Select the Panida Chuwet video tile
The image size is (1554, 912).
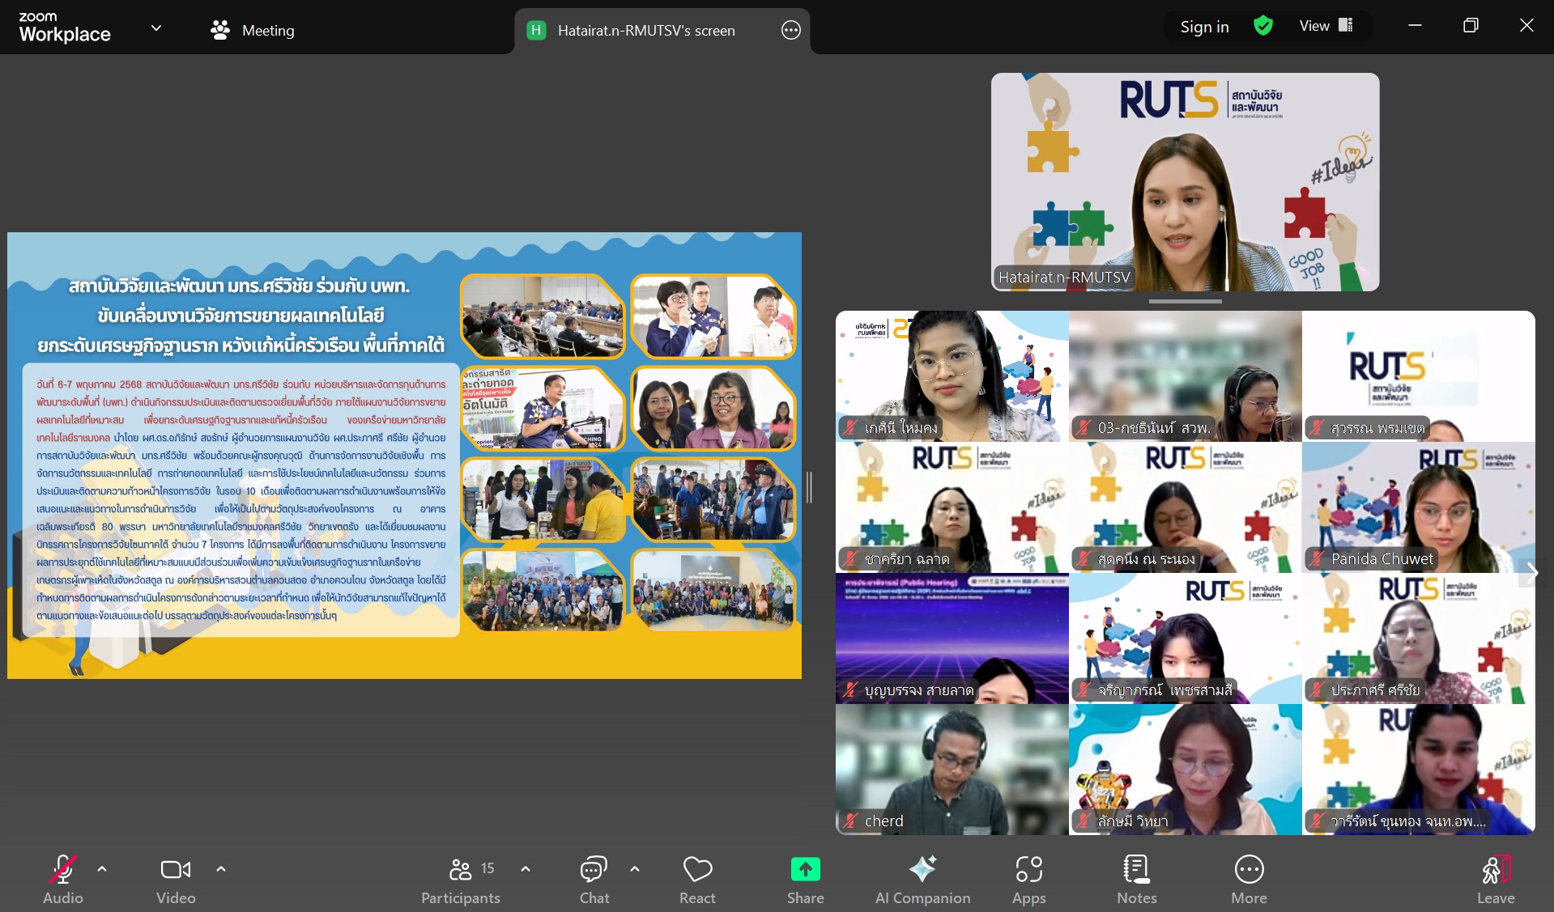[1418, 507]
